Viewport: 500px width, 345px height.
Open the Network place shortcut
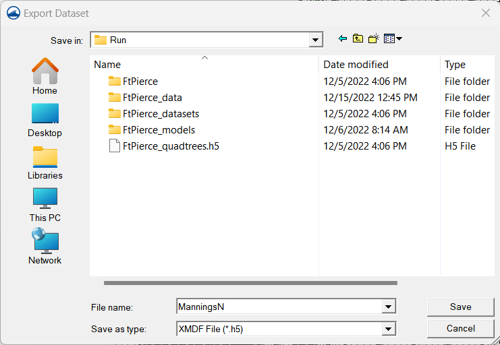(45, 246)
